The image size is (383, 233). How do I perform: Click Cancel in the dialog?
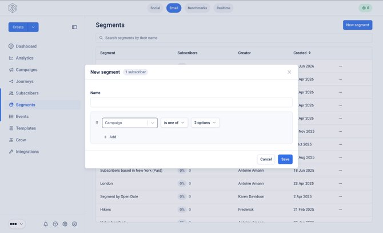point(266,159)
